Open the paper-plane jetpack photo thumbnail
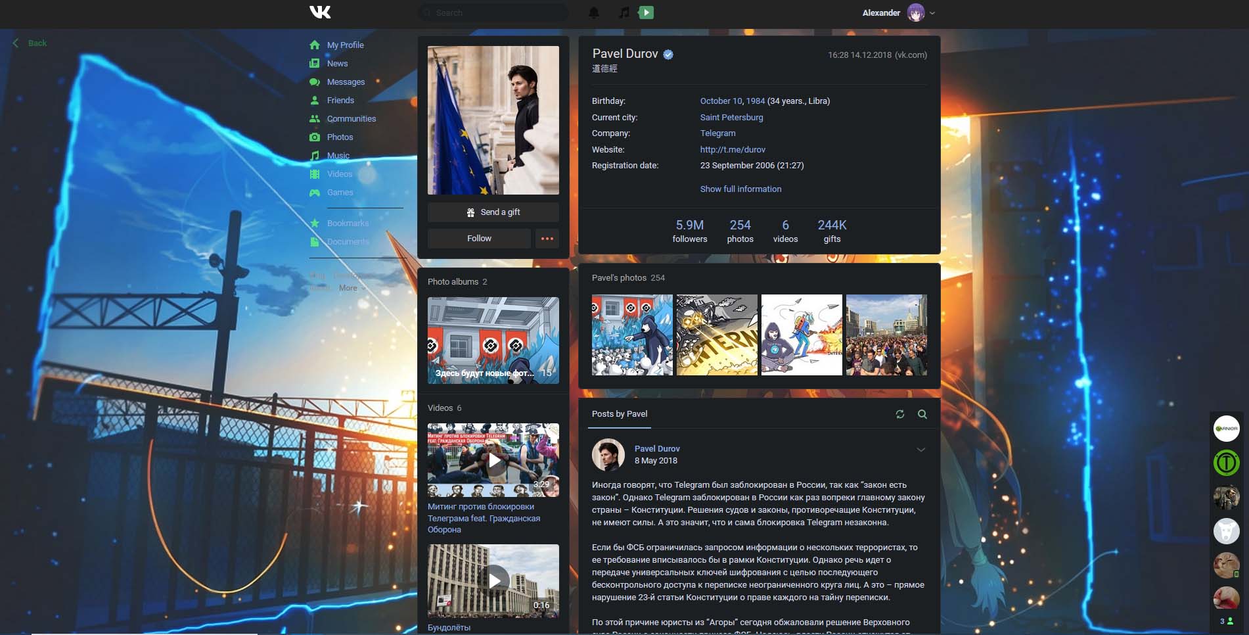Image resolution: width=1249 pixels, height=635 pixels. 802,335
